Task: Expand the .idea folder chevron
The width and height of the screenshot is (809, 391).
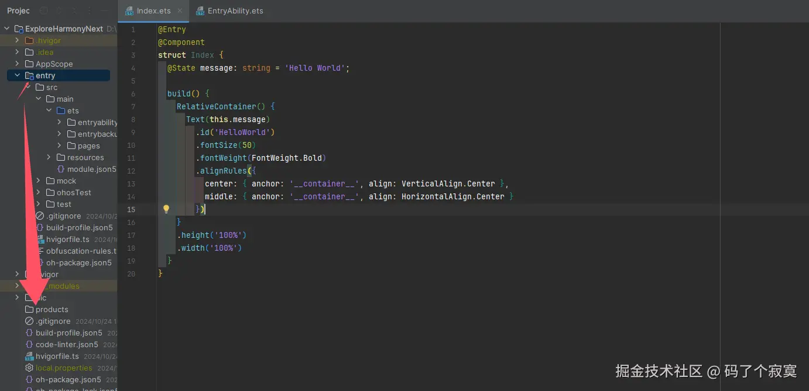Action: click(18, 52)
